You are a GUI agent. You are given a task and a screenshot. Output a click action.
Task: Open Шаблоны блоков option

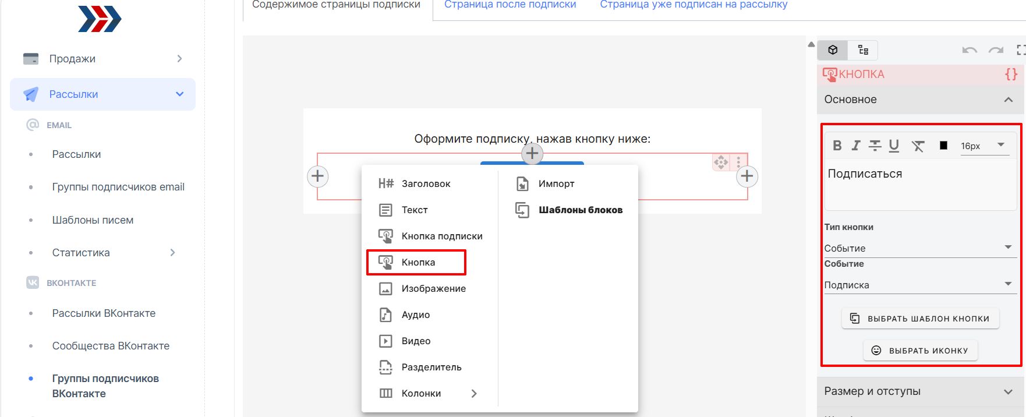[568, 210]
